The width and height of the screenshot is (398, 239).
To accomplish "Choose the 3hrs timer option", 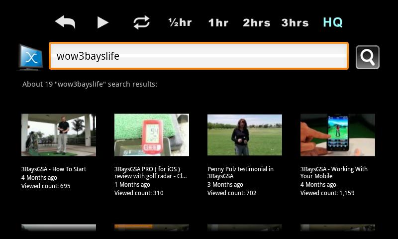I will point(295,23).
